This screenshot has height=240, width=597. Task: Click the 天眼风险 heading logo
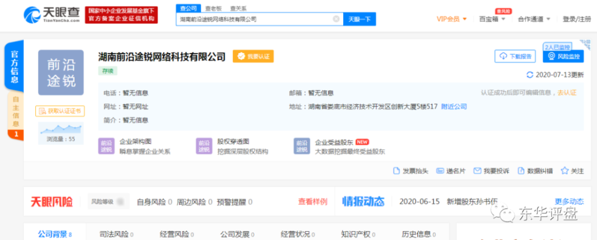[x=52, y=202]
